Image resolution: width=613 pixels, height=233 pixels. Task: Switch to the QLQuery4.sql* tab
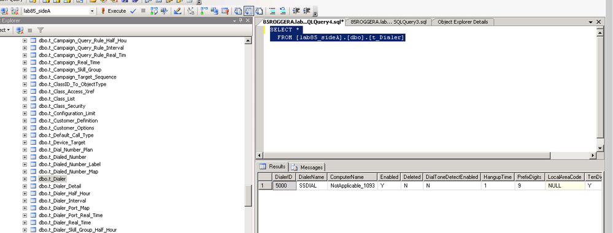(x=303, y=22)
